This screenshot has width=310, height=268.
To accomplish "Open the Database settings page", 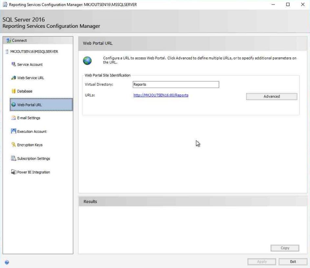I will coord(25,91).
